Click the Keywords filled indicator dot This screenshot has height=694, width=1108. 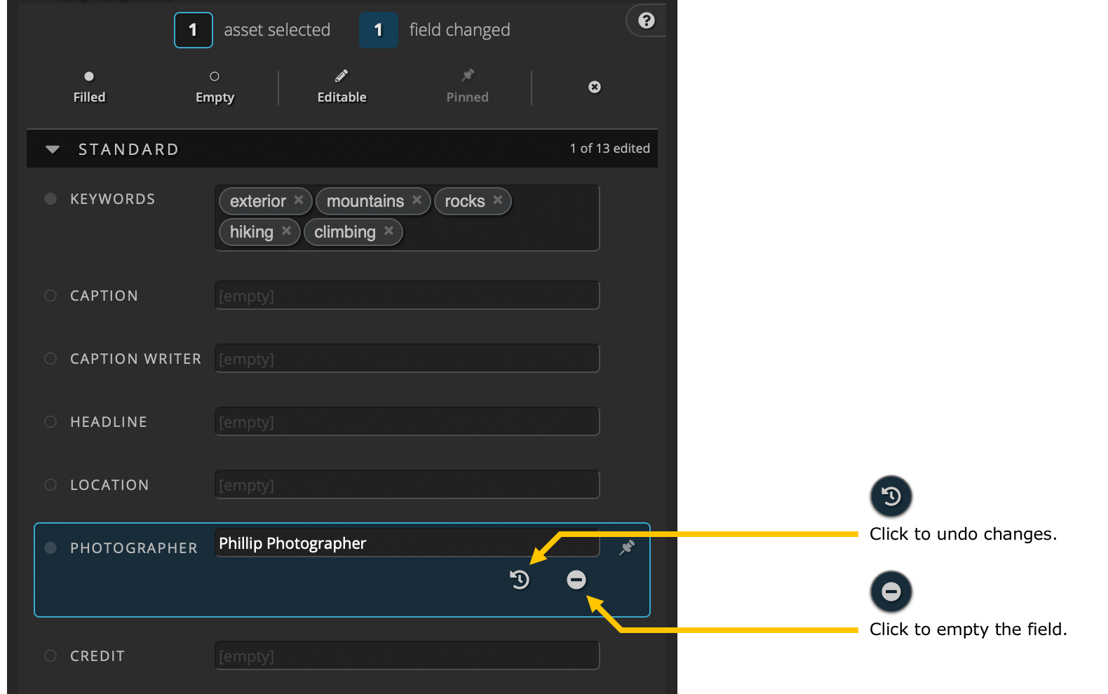pyautogui.click(x=50, y=199)
